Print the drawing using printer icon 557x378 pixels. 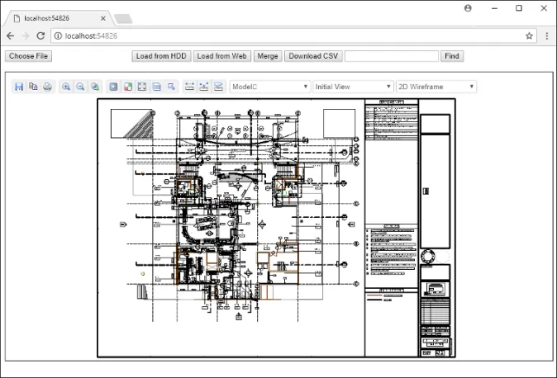(47, 87)
